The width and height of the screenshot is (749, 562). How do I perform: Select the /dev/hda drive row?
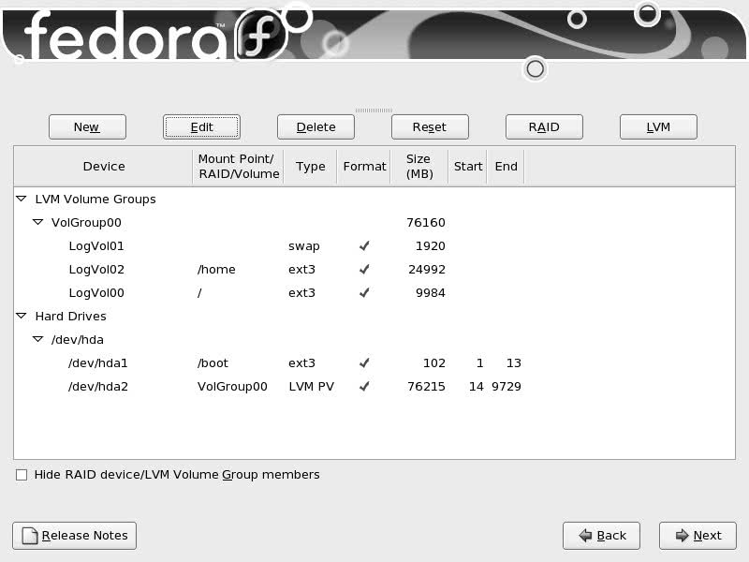(x=374, y=340)
